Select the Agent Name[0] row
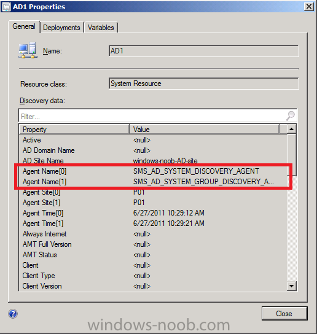The height and width of the screenshot is (334, 317). click(153, 171)
